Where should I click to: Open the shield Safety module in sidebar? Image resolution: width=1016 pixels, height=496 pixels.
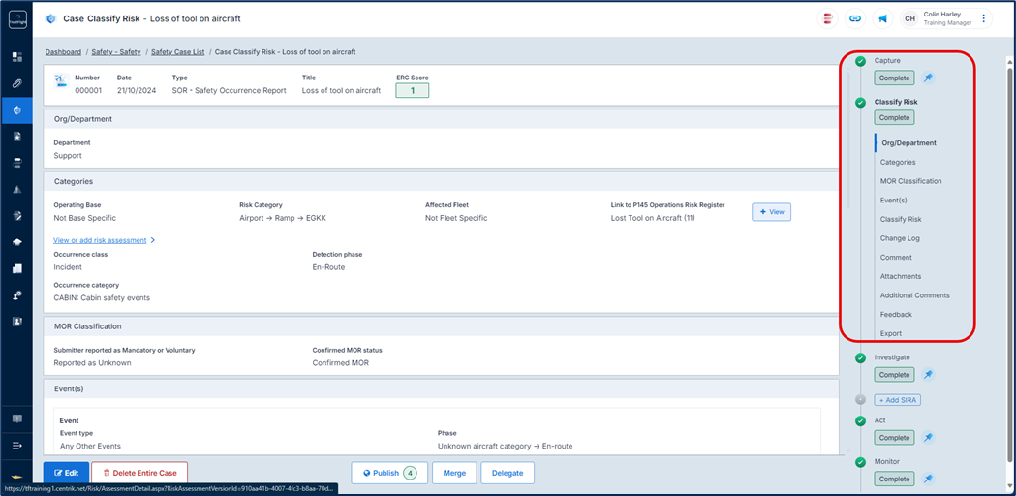[17, 110]
